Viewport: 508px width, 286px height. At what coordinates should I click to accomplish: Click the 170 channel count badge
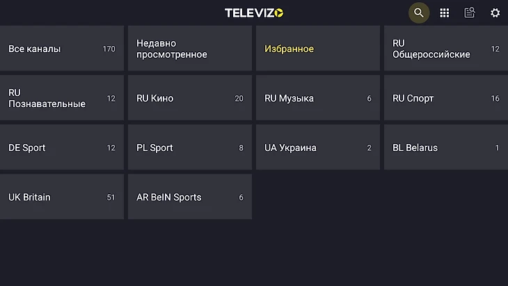coord(109,49)
